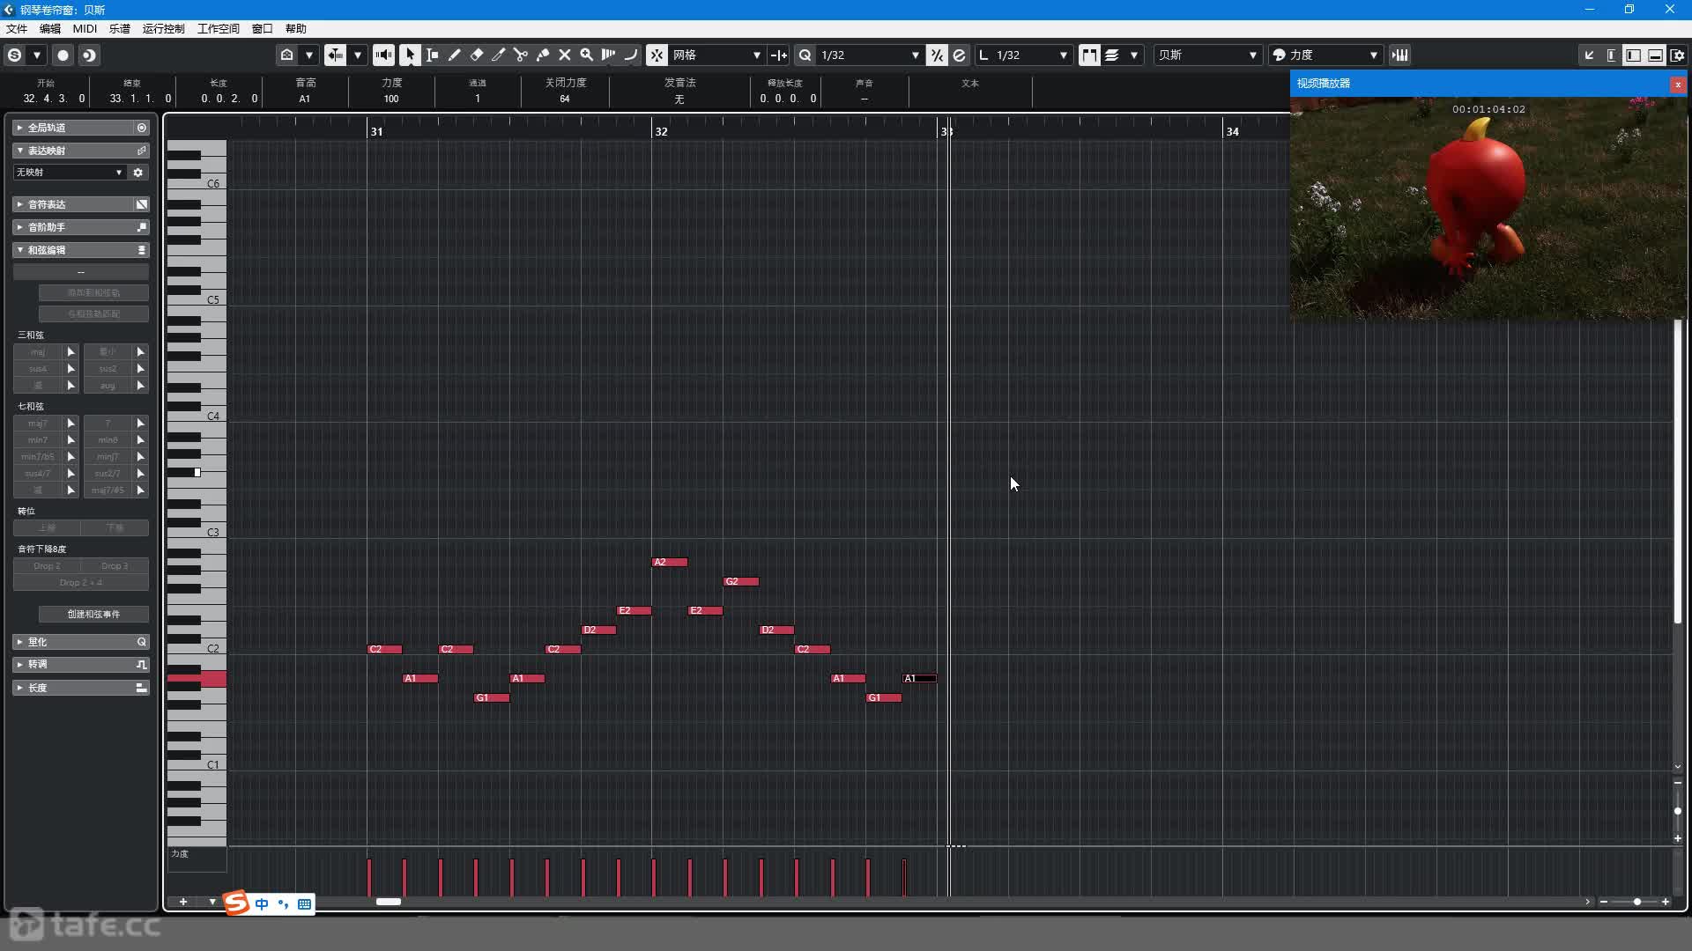Open the quantize preset 1/32 dropdown
The height and width of the screenshot is (951, 1692).
click(870, 55)
